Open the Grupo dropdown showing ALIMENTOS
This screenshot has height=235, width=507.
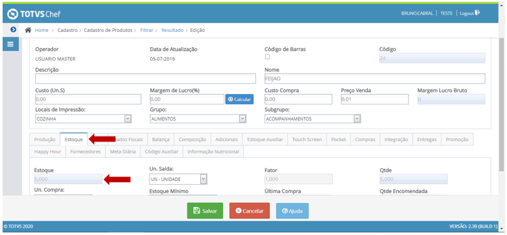pyautogui.click(x=198, y=119)
